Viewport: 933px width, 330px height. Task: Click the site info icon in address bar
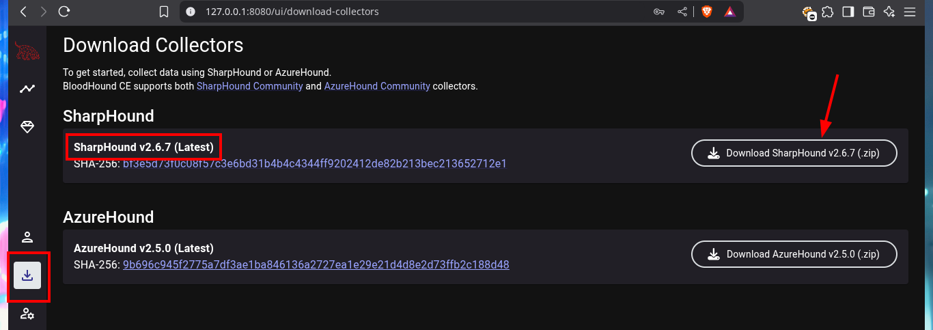[x=191, y=12]
